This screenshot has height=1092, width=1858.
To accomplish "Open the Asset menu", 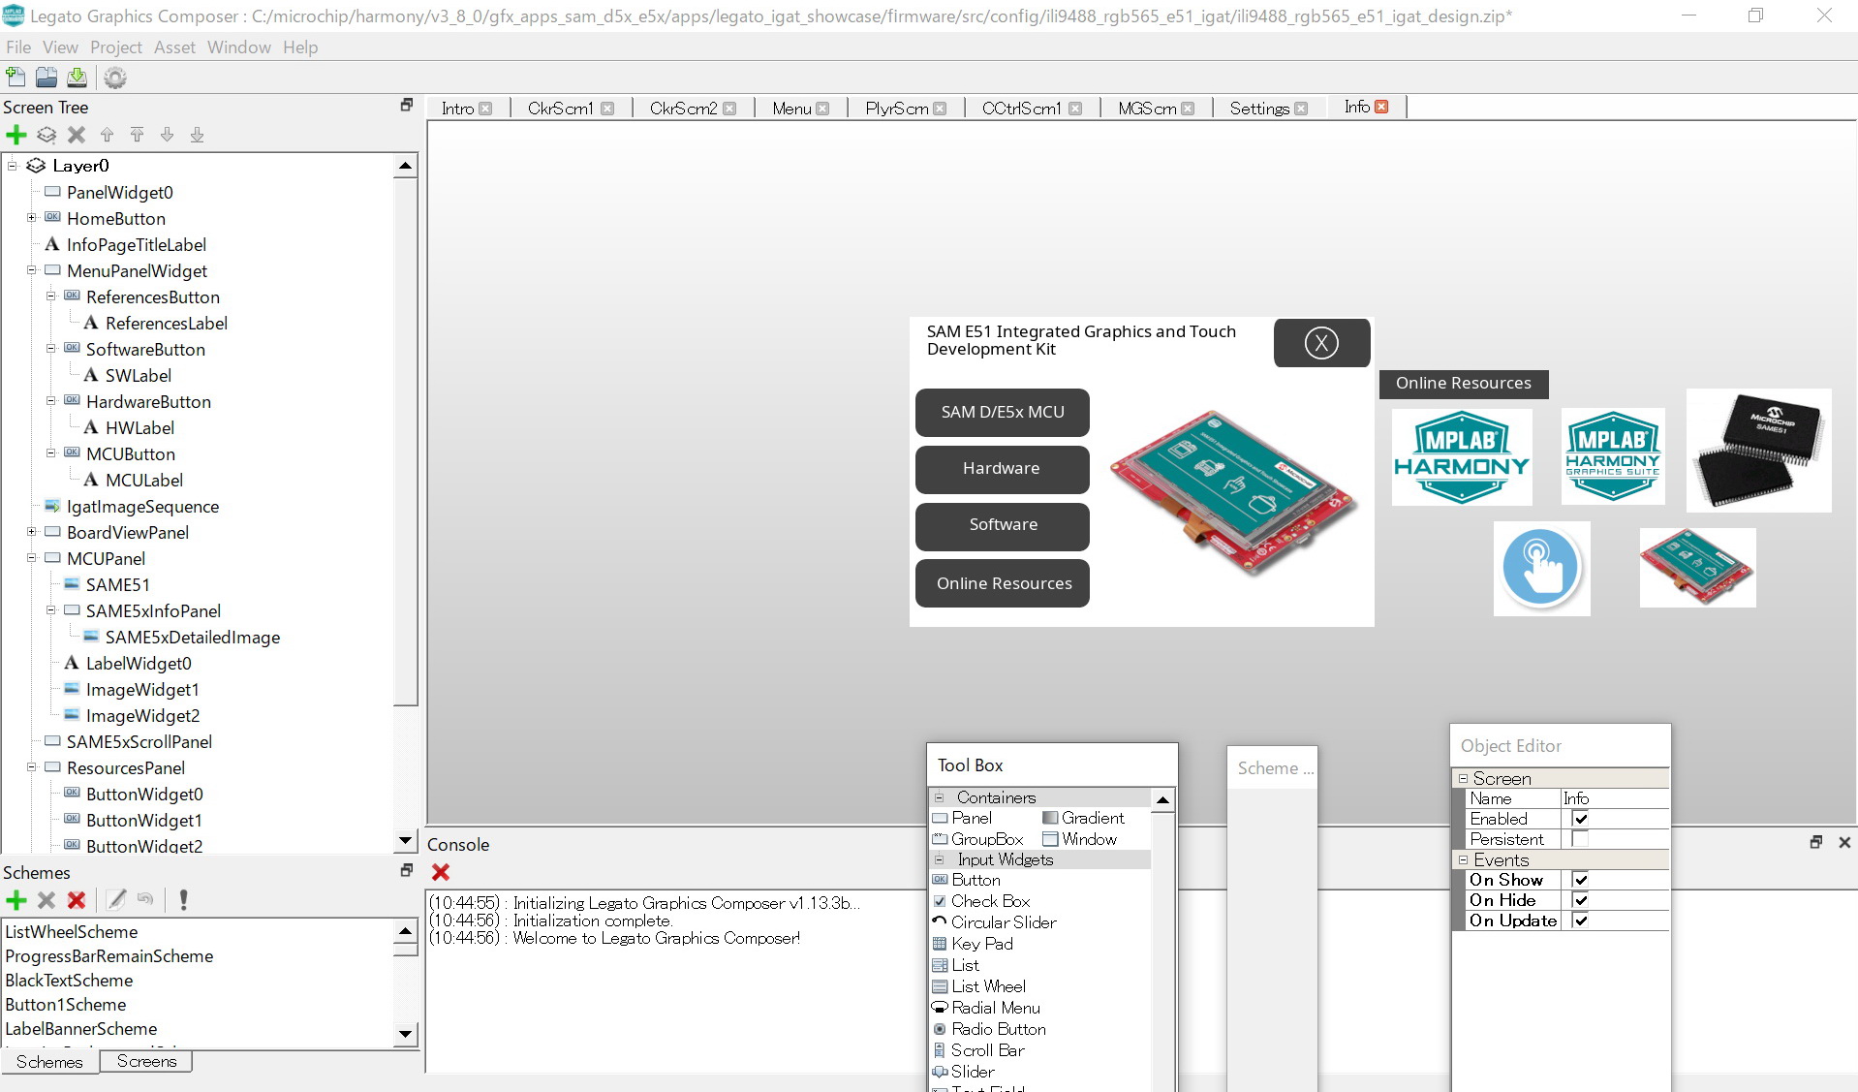I will [x=174, y=47].
